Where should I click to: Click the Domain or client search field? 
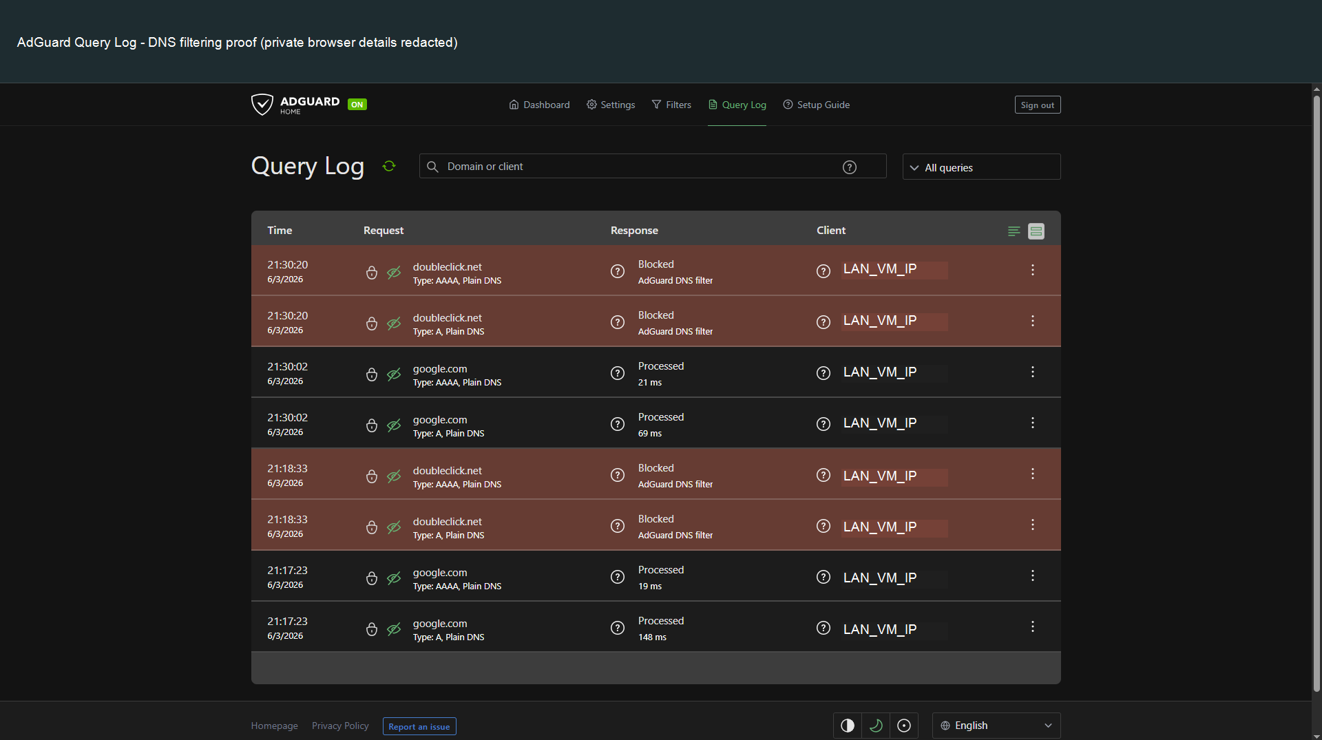pos(652,167)
